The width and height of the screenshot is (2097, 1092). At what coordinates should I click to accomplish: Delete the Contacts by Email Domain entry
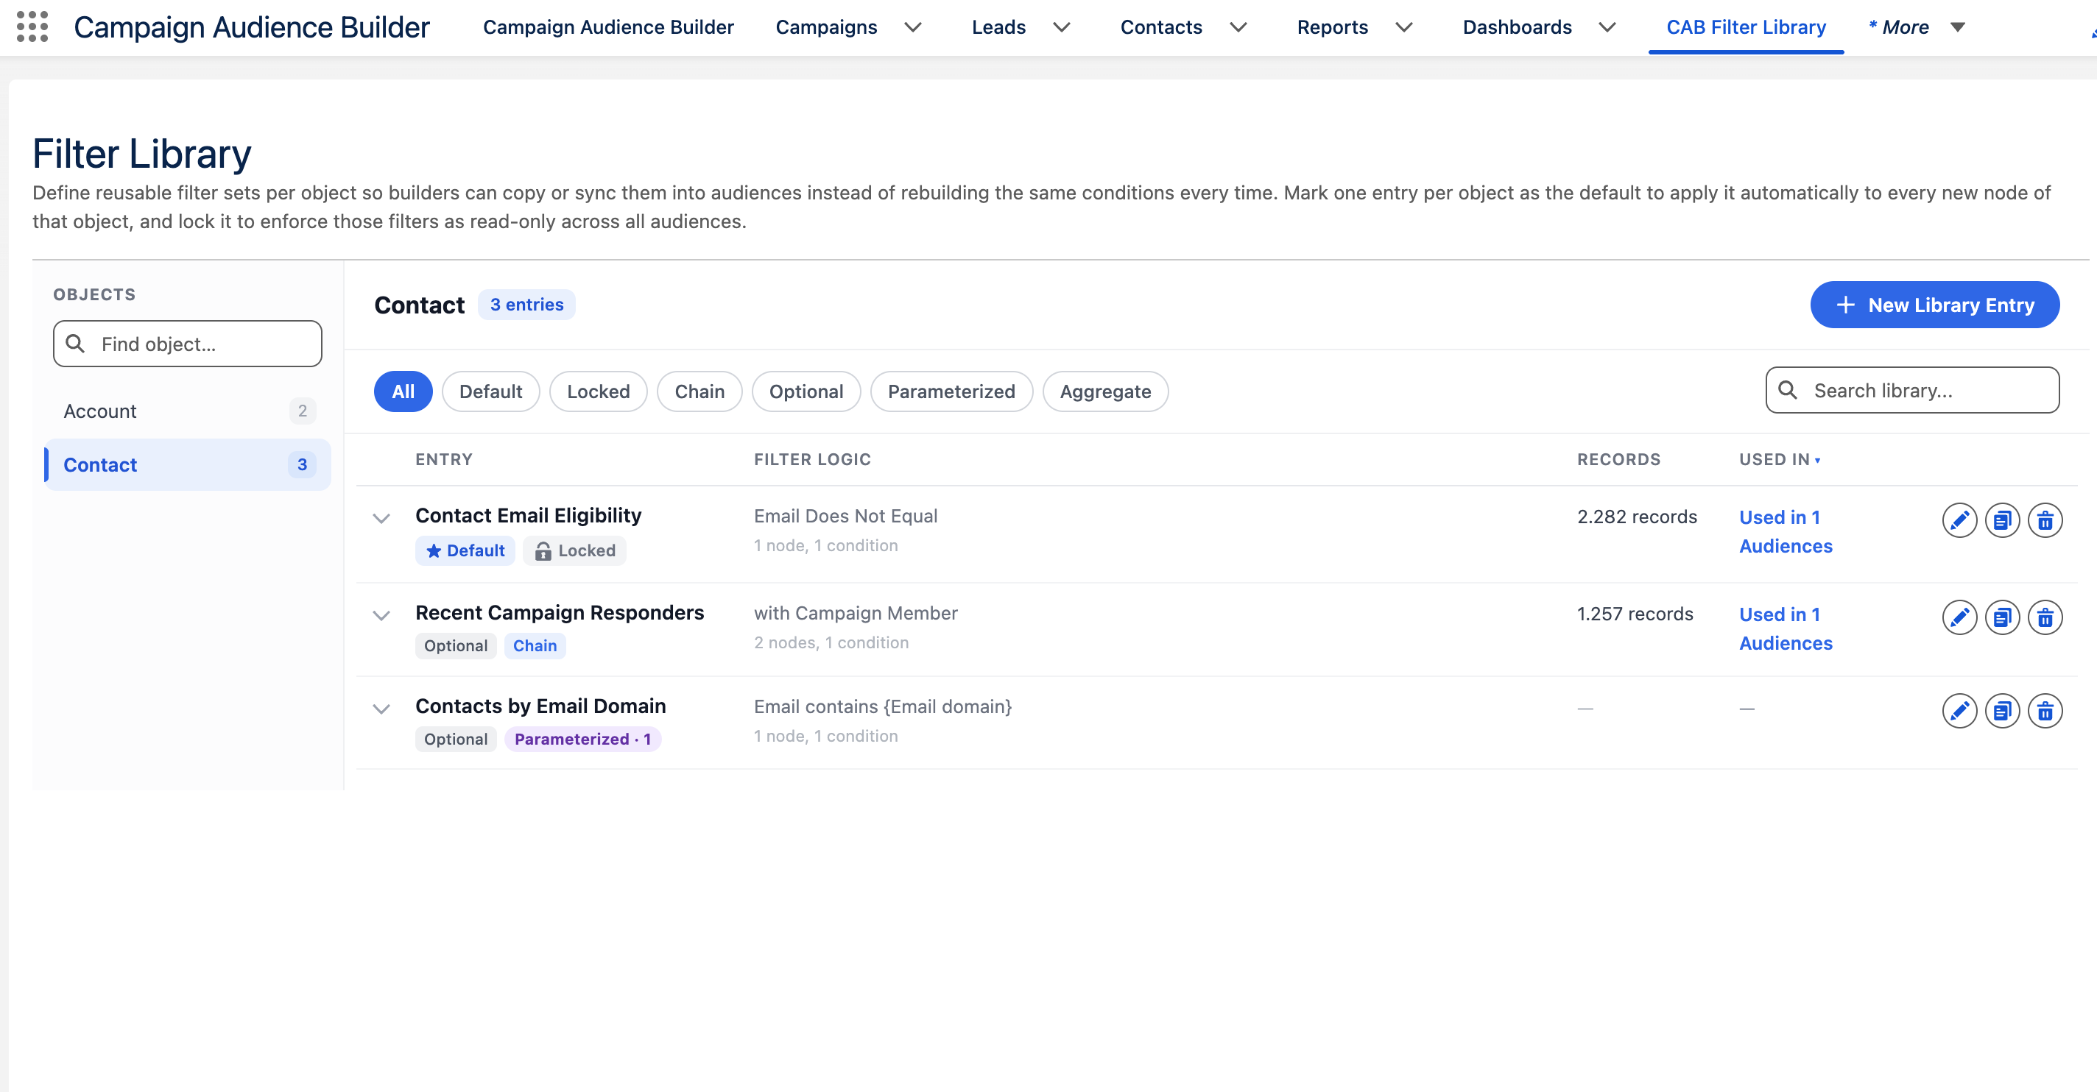pos(2044,711)
